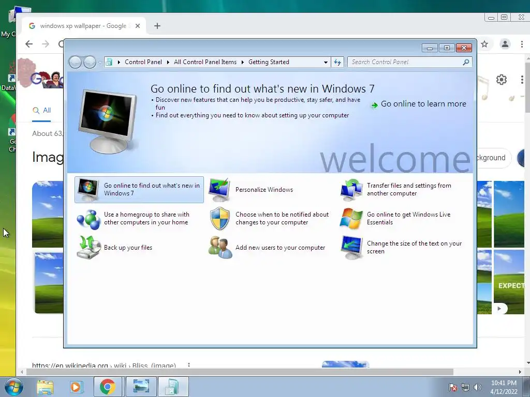Open a new Chrome tab
This screenshot has width=530, height=397.
pyautogui.click(x=157, y=26)
